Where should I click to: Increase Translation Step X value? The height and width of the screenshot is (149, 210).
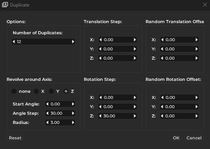tap(135, 40)
